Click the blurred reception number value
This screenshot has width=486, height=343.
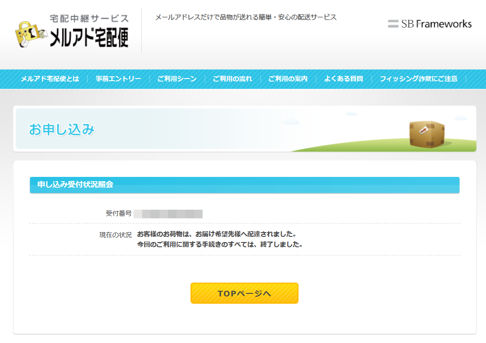pos(168,214)
